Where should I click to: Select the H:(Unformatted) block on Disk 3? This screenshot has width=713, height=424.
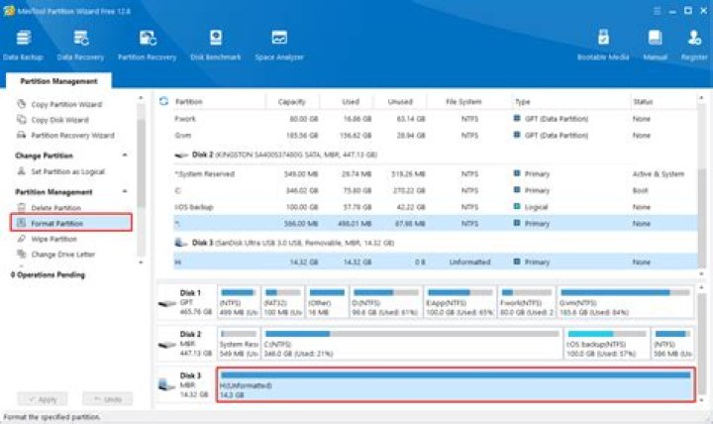456,385
